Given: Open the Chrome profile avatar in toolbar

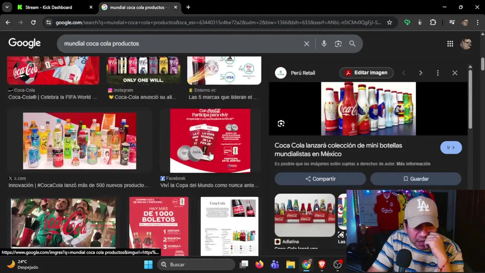Looking at the screenshot, I should click(x=465, y=22).
